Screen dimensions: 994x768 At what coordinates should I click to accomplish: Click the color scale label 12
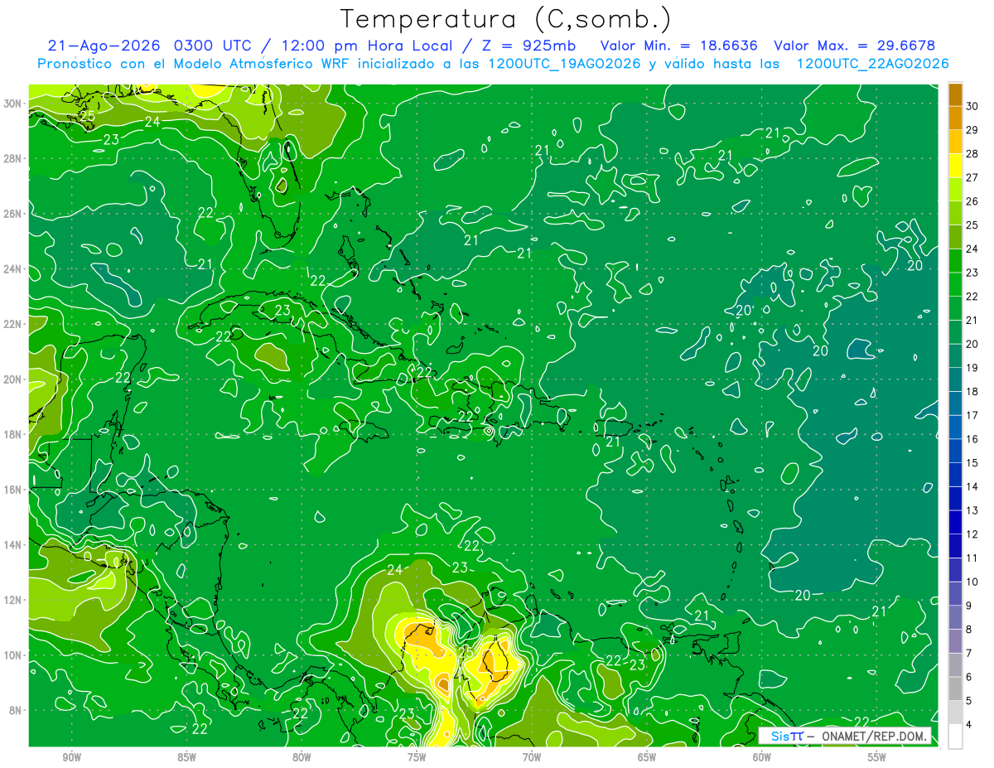pos(972,534)
